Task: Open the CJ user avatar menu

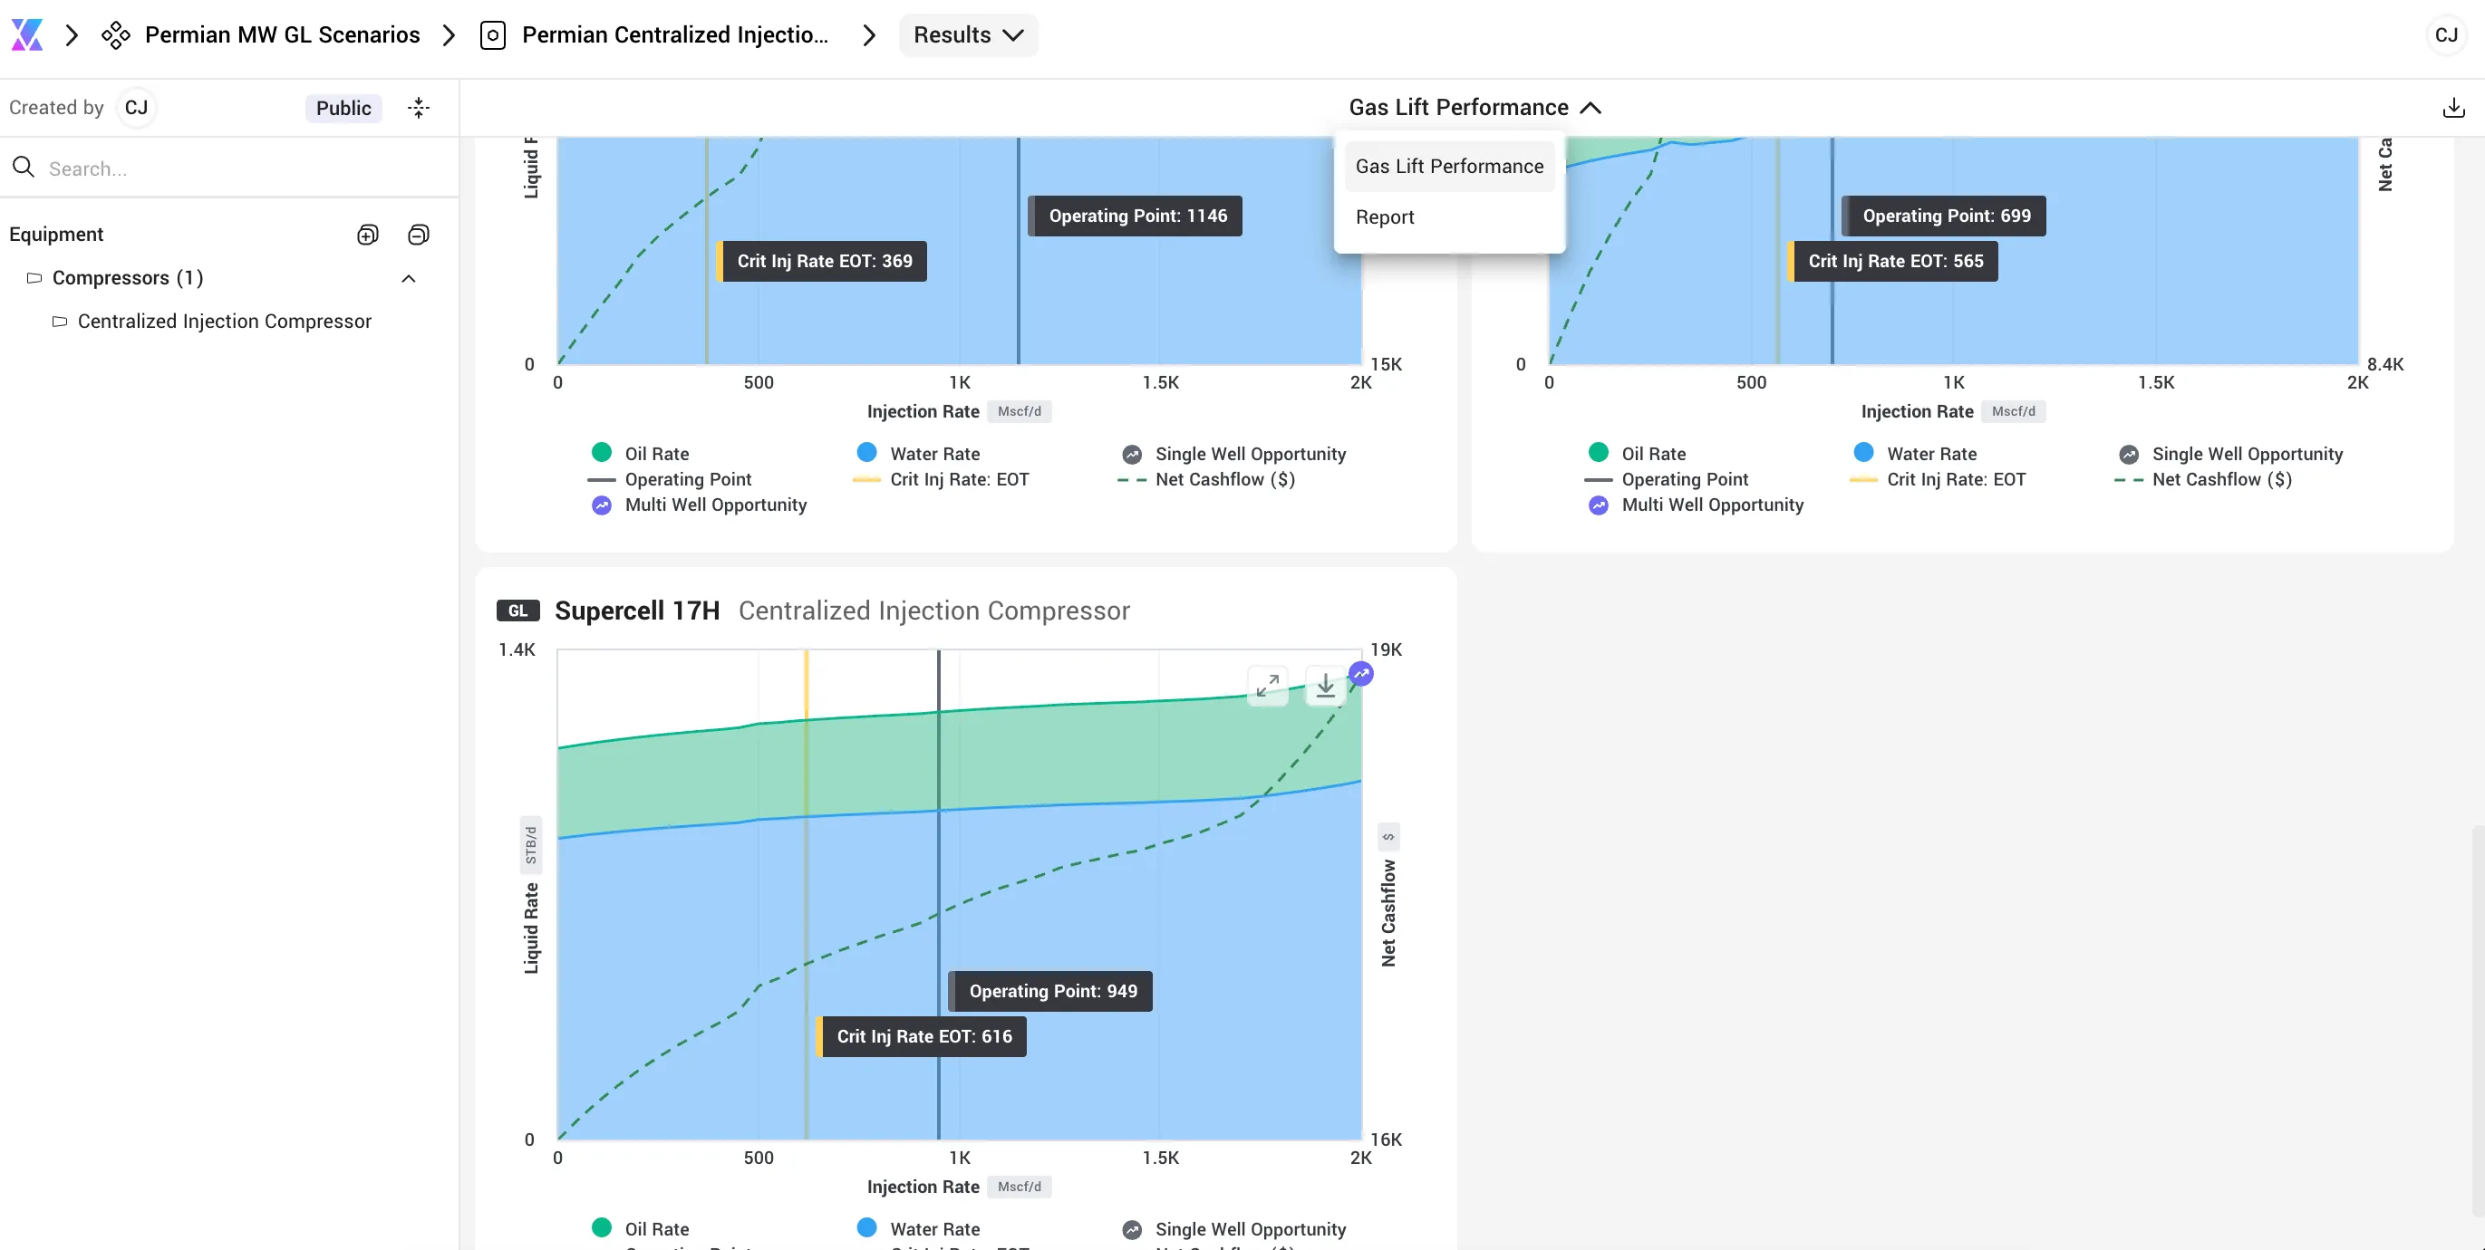Action: point(2445,34)
